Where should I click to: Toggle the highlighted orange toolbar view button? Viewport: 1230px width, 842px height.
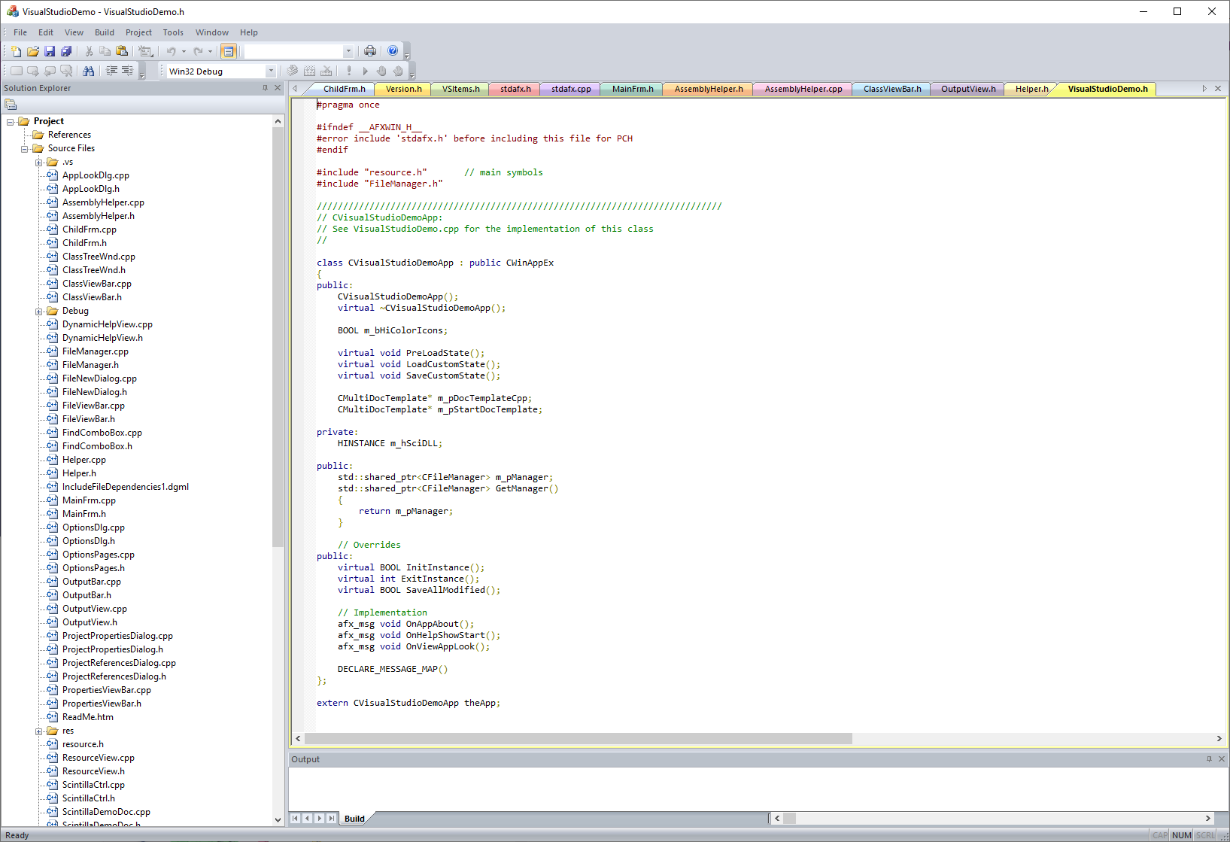point(228,51)
